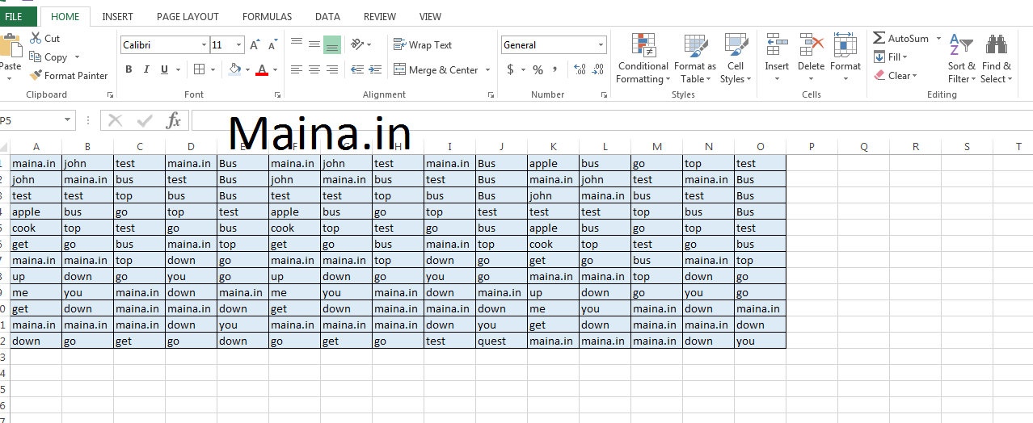The height and width of the screenshot is (423, 1033).
Task: Apply the percent style icon
Action: tap(538, 70)
